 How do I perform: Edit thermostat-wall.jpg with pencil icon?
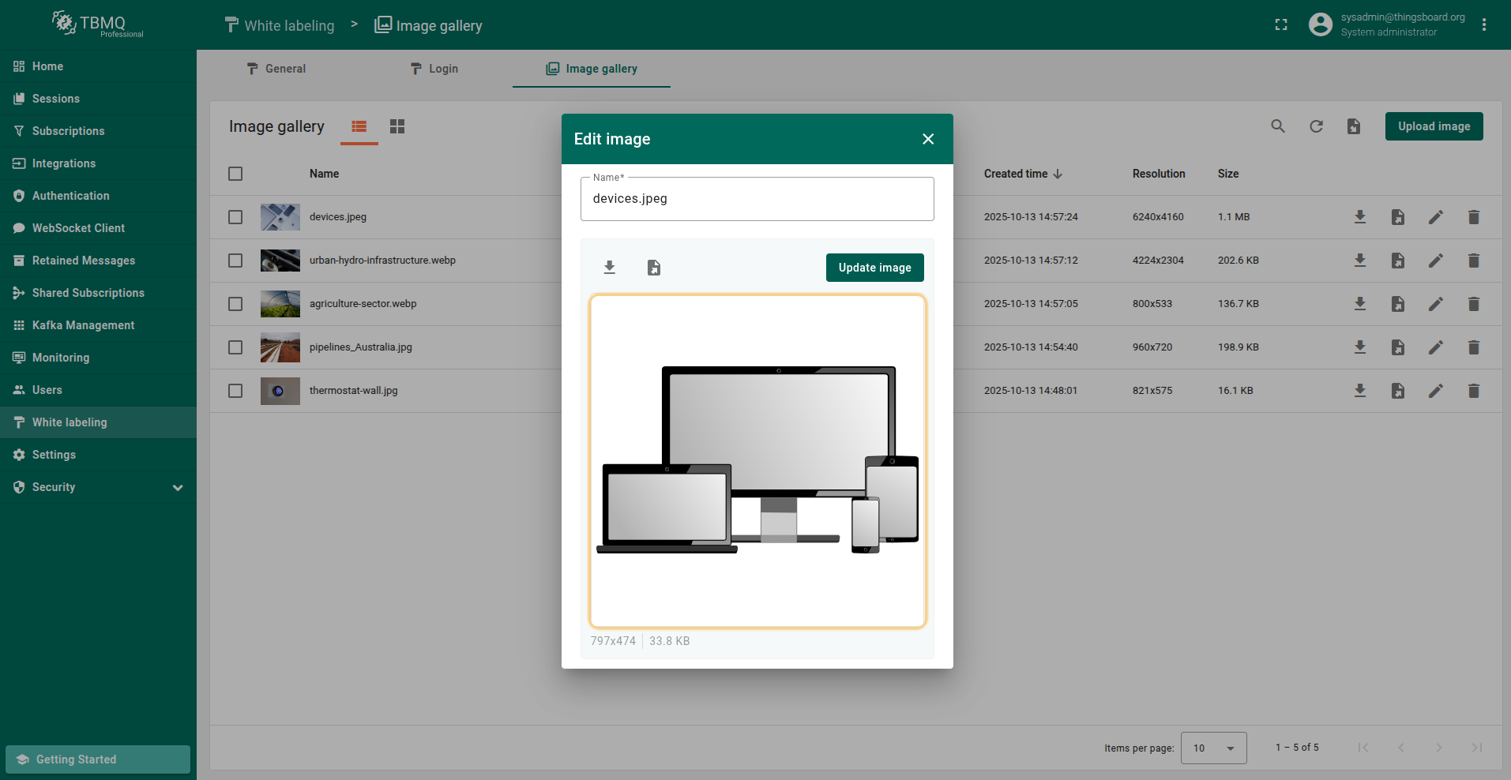point(1435,391)
